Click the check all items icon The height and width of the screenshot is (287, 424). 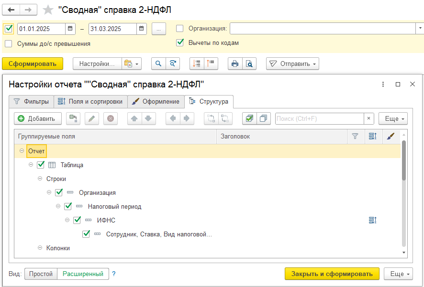click(249, 118)
